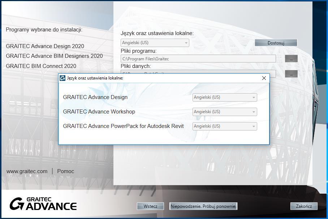
Task: Open main Język oraz ustawienia lokalne dropdown
Action: click(x=155, y=43)
